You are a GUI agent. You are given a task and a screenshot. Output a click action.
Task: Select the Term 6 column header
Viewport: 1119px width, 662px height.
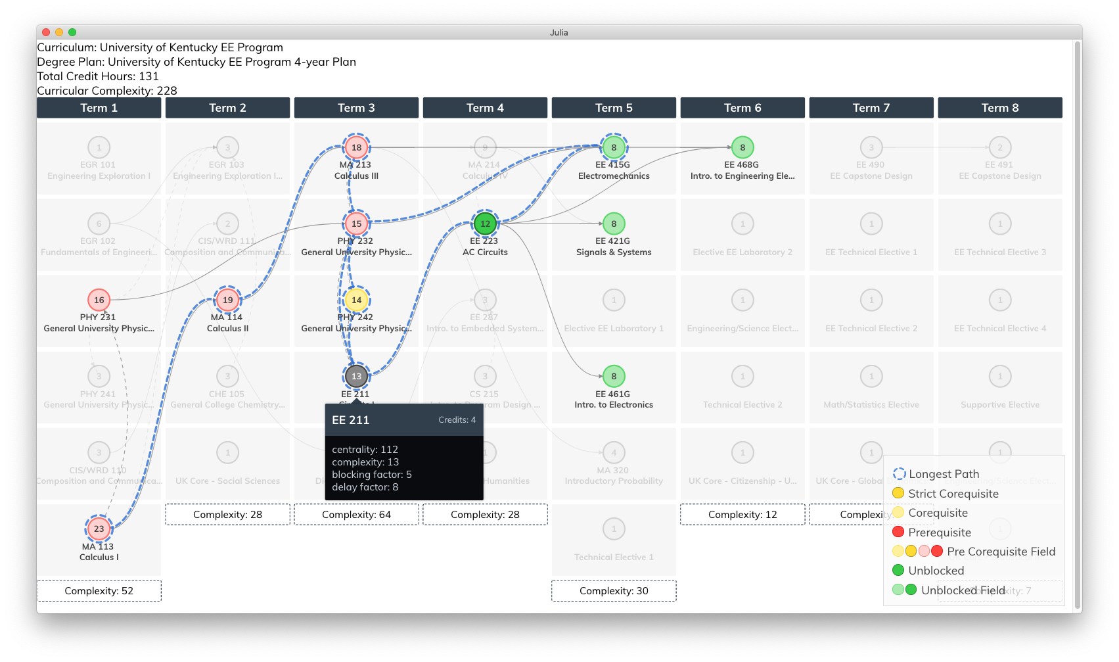(x=742, y=108)
